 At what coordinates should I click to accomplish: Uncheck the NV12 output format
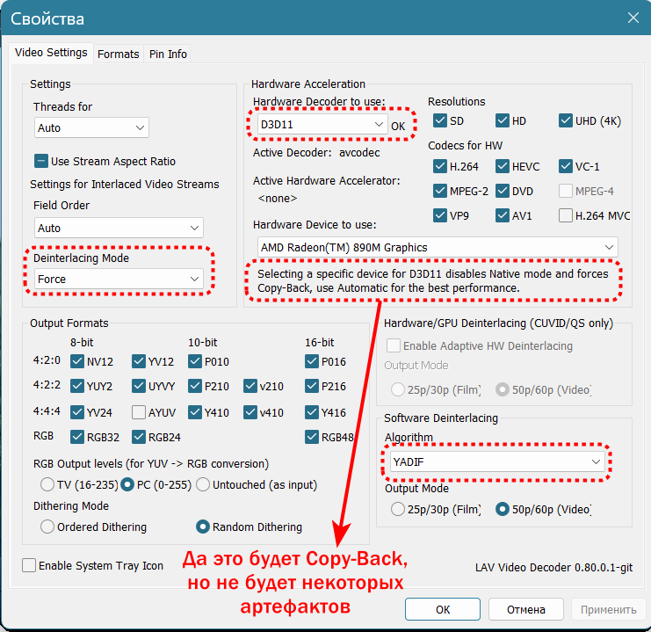pyautogui.click(x=77, y=360)
